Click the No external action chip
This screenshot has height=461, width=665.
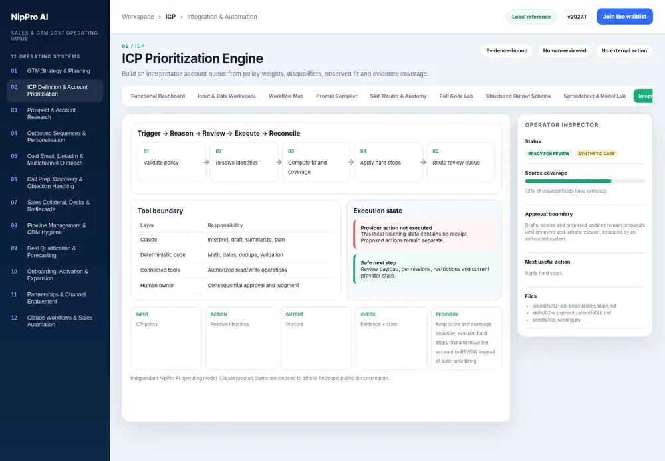624,51
